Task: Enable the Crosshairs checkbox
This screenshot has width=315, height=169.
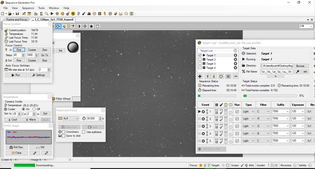Action: 64,132
